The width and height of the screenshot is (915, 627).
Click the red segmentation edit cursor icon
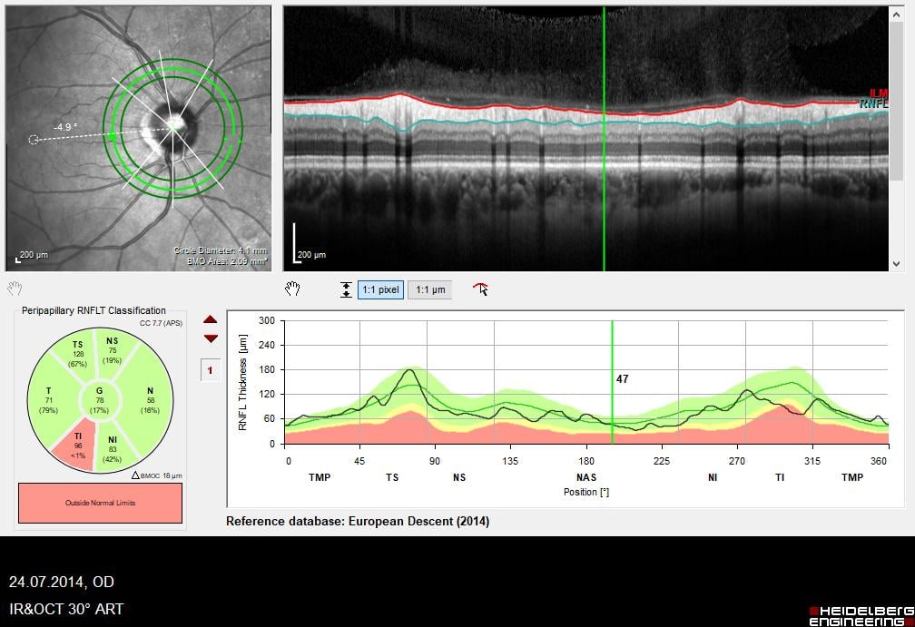480,289
